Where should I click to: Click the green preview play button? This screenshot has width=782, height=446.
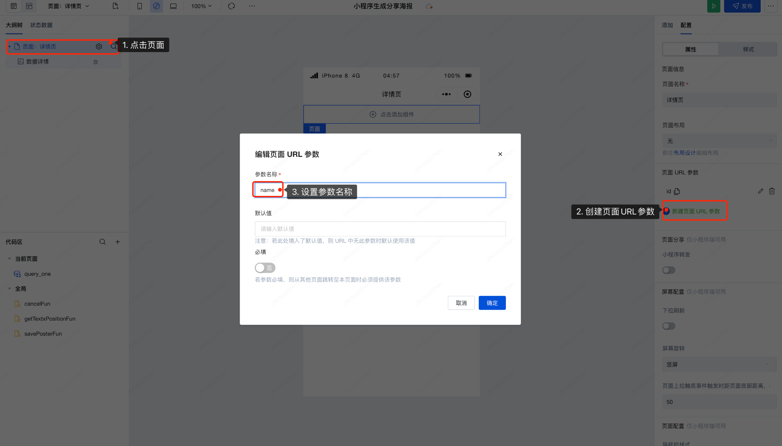[x=713, y=6]
